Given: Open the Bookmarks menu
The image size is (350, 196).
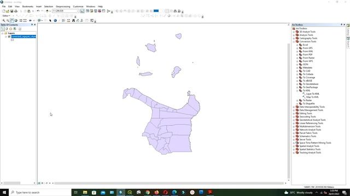Looking at the screenshot, I should coord(28,7).
